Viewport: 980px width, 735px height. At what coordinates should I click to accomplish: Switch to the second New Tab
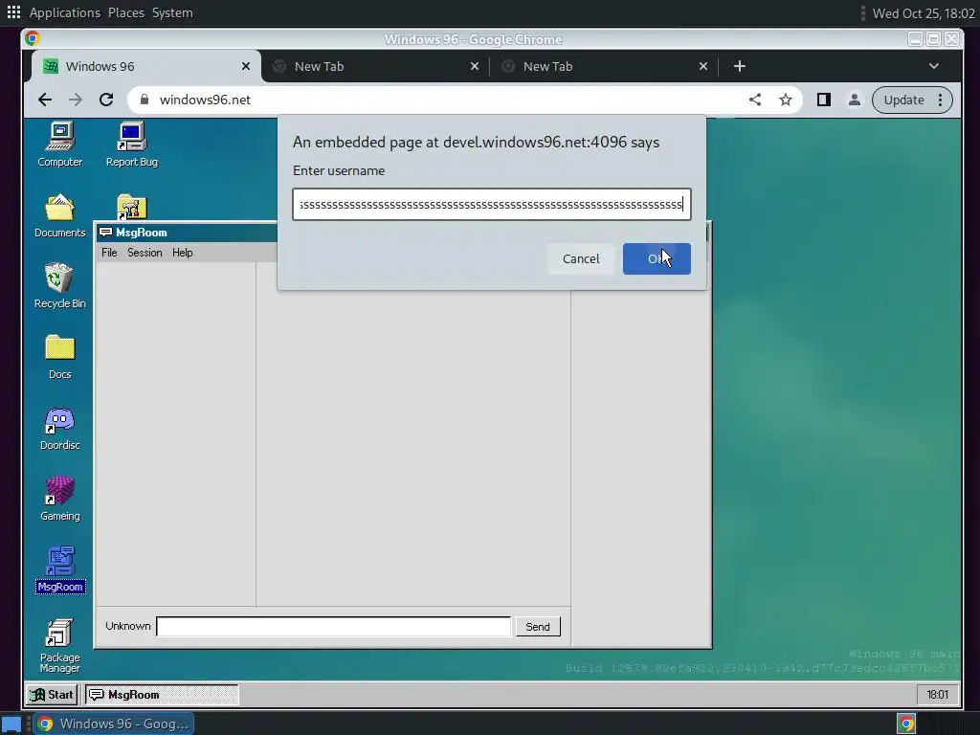pos(604,66)
